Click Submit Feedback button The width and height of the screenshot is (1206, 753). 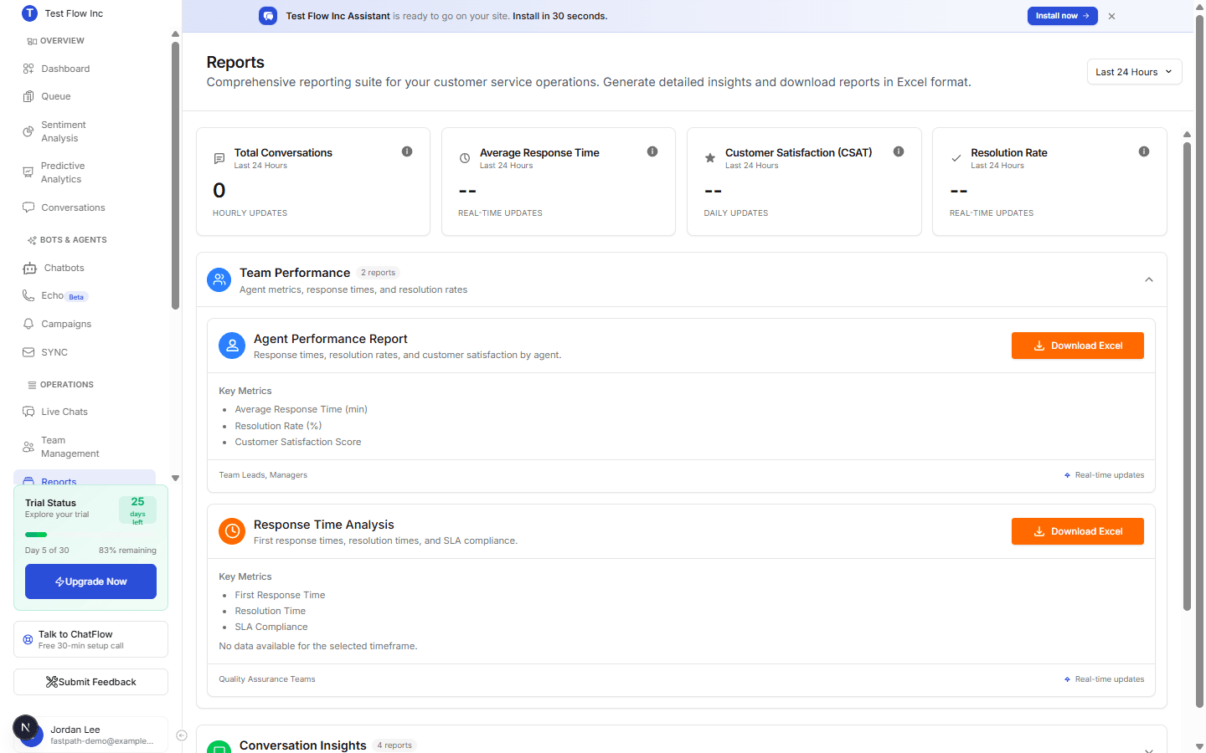pos(90,682)
